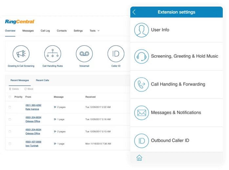Select the Igor Turchak message checkbox
The image size is (229, 170).
click(x=10, y=144)
